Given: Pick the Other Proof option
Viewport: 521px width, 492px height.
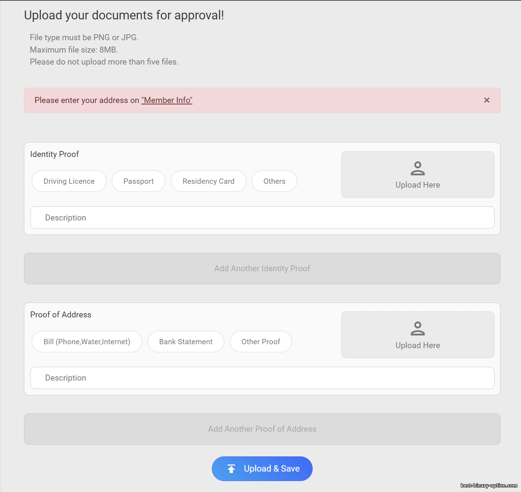Looking at the screenshot, I should (260, 342).
